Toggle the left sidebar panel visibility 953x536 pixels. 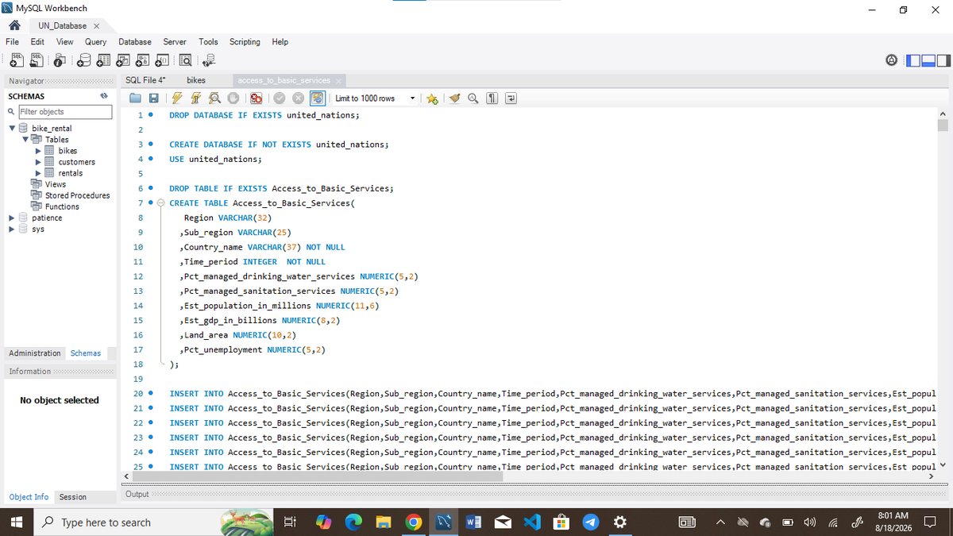912,60
